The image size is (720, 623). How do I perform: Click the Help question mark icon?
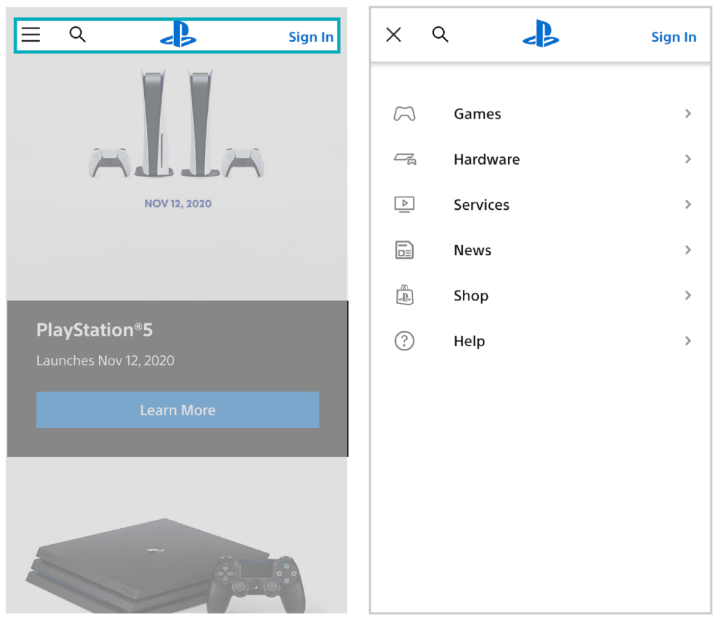404,341
